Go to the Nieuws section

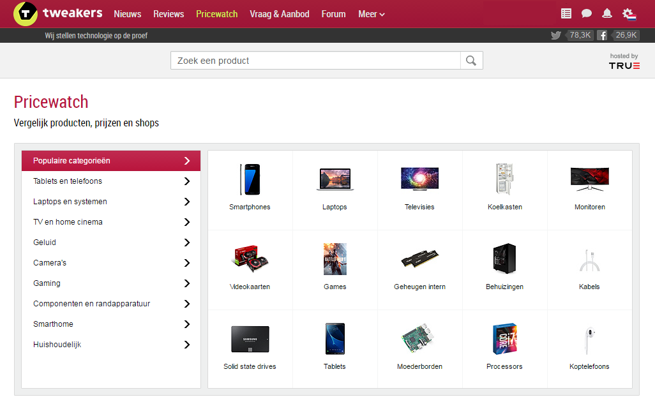pyautogui.click(x=128, y=14)
